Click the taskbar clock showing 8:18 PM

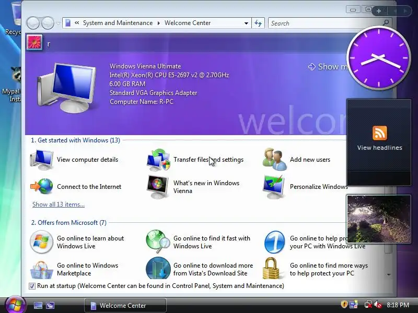click(x=398, y=305)
